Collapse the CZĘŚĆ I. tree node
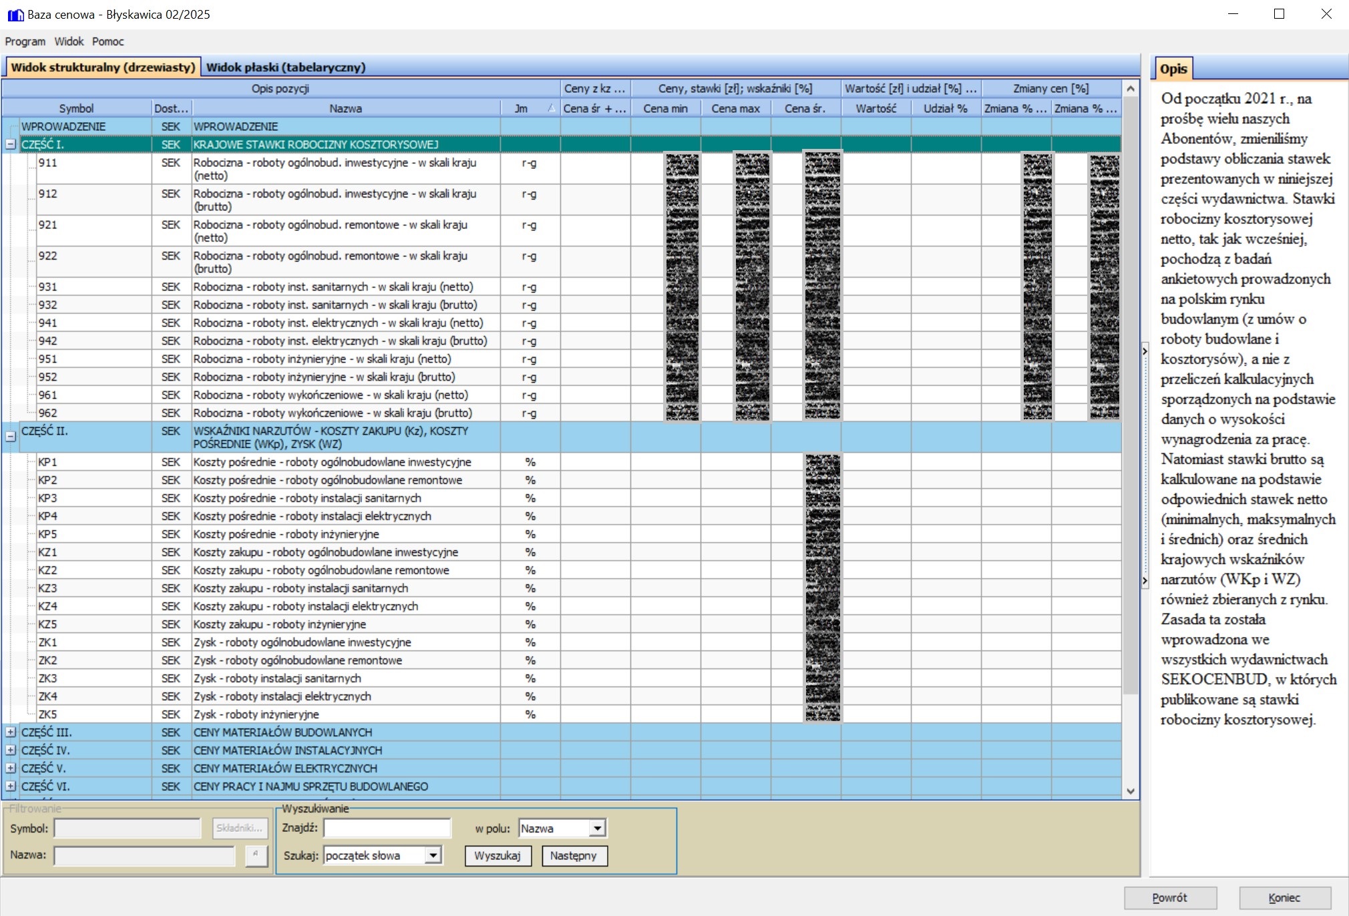 point(11,144)
